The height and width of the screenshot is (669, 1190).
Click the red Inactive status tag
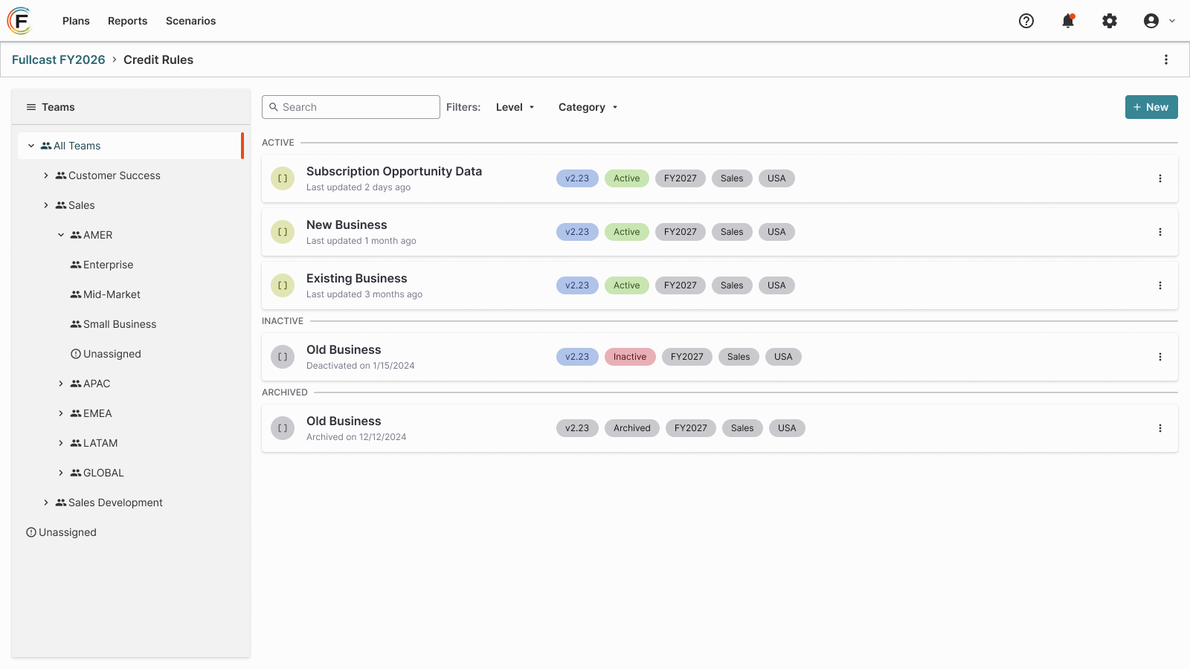tap(630, 357)
